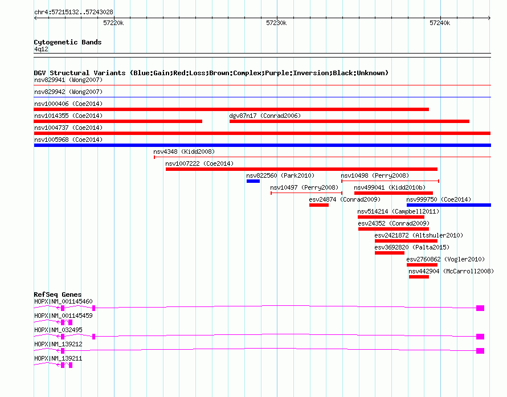Click the esv2421872 (Altshuler2010) label
This screenshot has width=507, height=397.
tap(419, 235)
